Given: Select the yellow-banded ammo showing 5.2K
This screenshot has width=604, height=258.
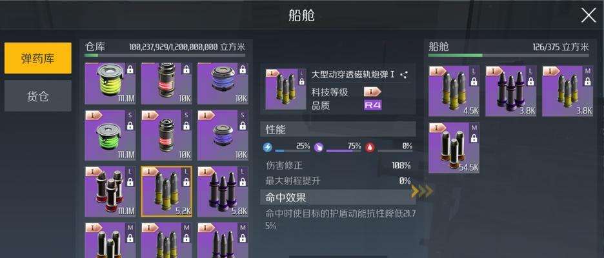Looking at the screenshot, I should (166, 192).
